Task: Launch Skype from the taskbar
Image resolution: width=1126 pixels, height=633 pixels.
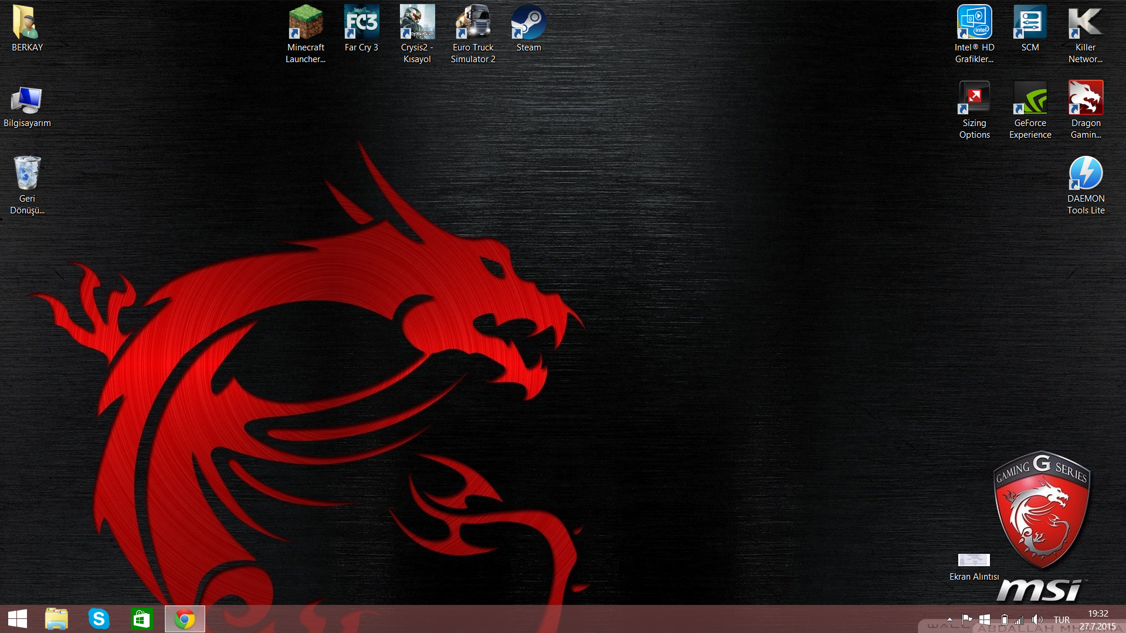Action: click(99, 619)
